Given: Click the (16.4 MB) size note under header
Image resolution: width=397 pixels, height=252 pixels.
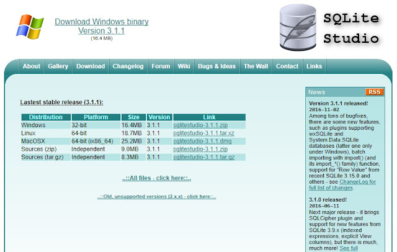Looking at the screenshot, I should (102, 38).
